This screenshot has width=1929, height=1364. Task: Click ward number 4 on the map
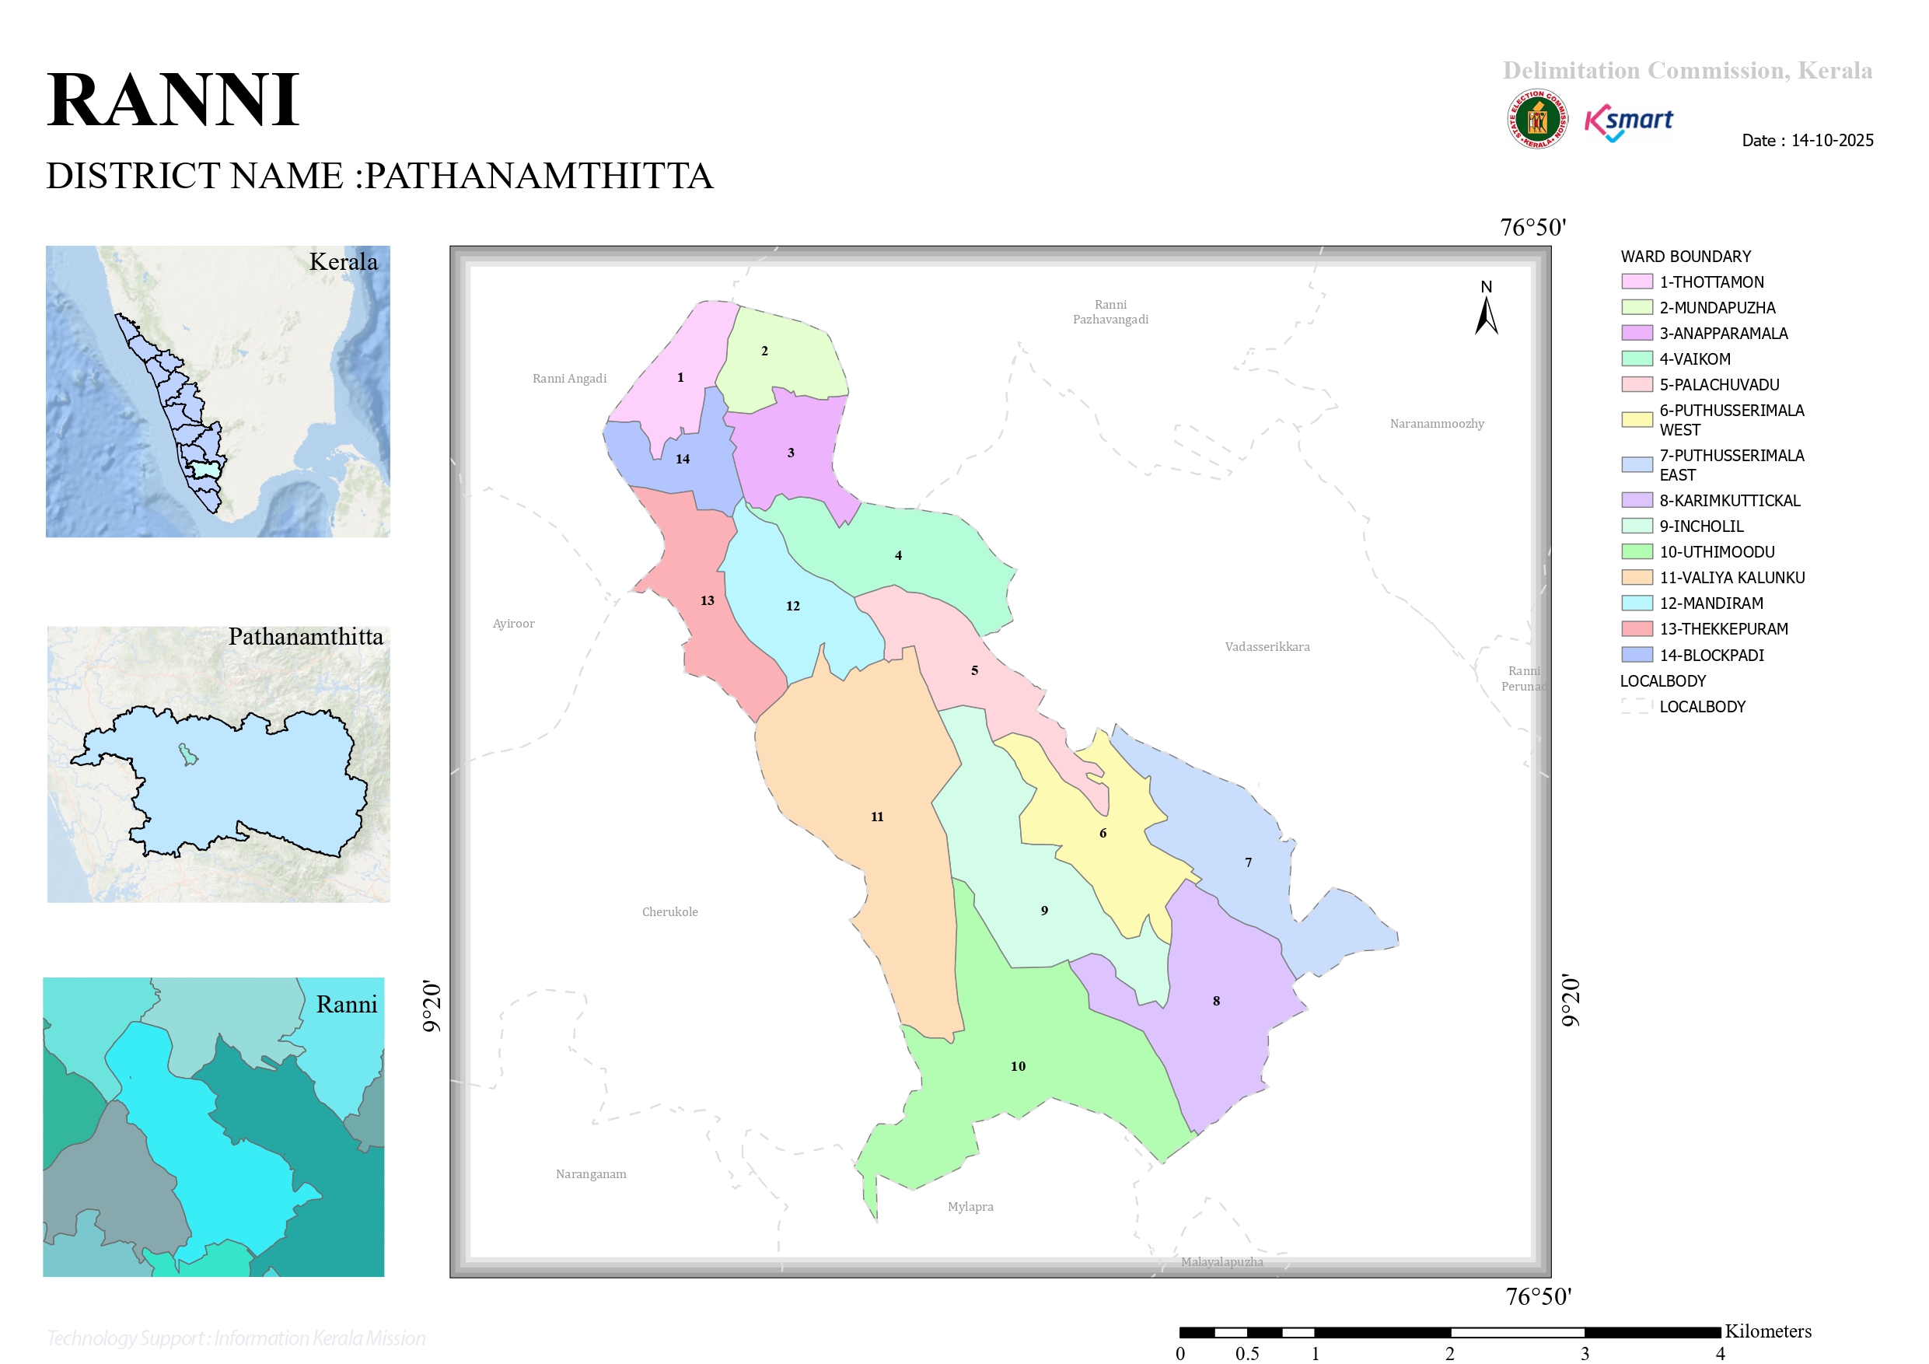click(x=898, y=555)
